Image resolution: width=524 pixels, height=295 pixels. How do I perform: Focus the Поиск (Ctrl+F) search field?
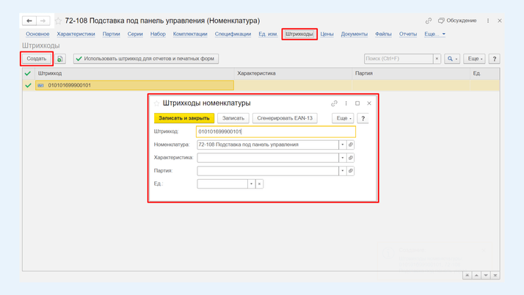399,59
